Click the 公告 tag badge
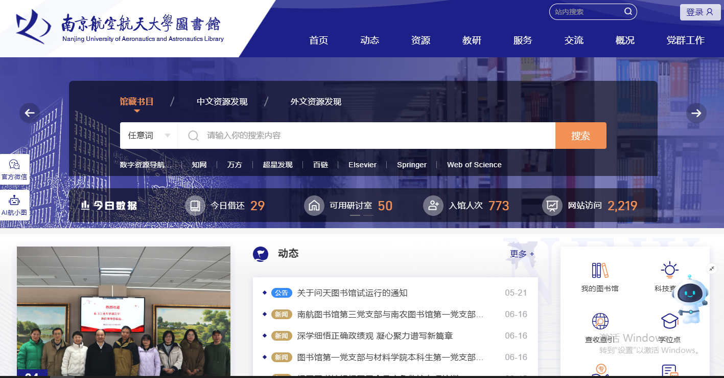Image resolution: width=724 pixels, height=378 pixels. pyautogui.click(x=282, y=293)
